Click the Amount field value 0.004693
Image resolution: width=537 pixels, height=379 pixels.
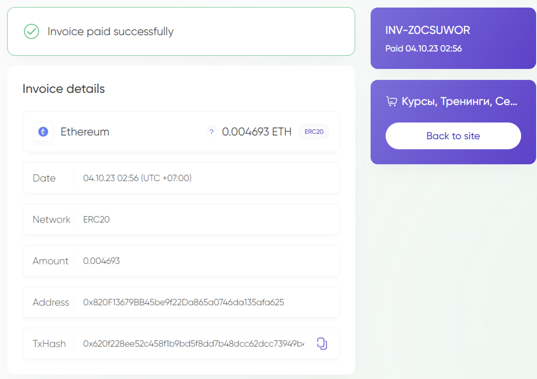(102, 261)
